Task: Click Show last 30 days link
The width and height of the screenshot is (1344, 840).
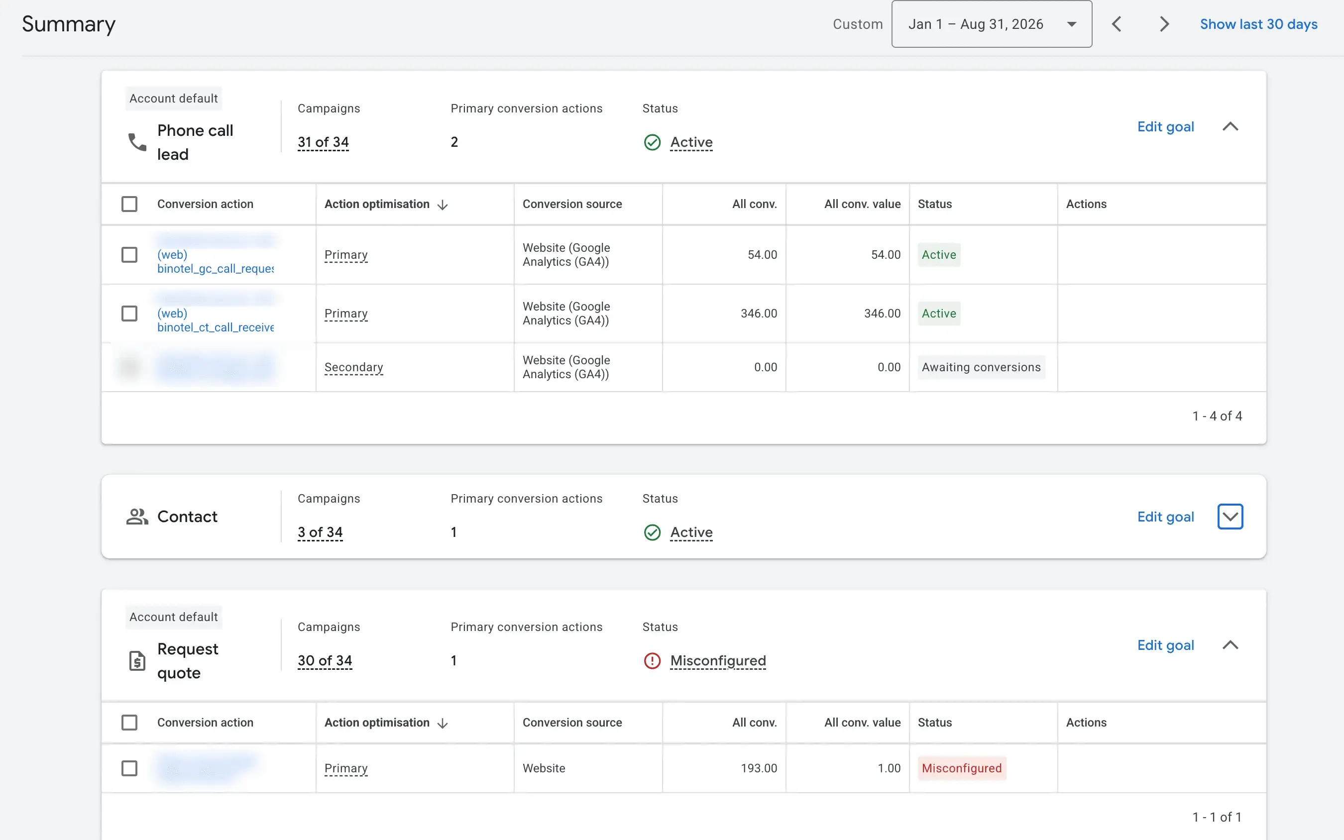Action: pyautogui.click(x=1258, y=24)
